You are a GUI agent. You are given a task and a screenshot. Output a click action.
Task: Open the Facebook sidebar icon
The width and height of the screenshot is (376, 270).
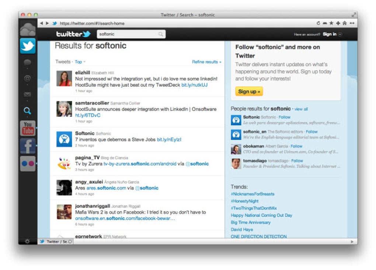click(x=28, y=146)
